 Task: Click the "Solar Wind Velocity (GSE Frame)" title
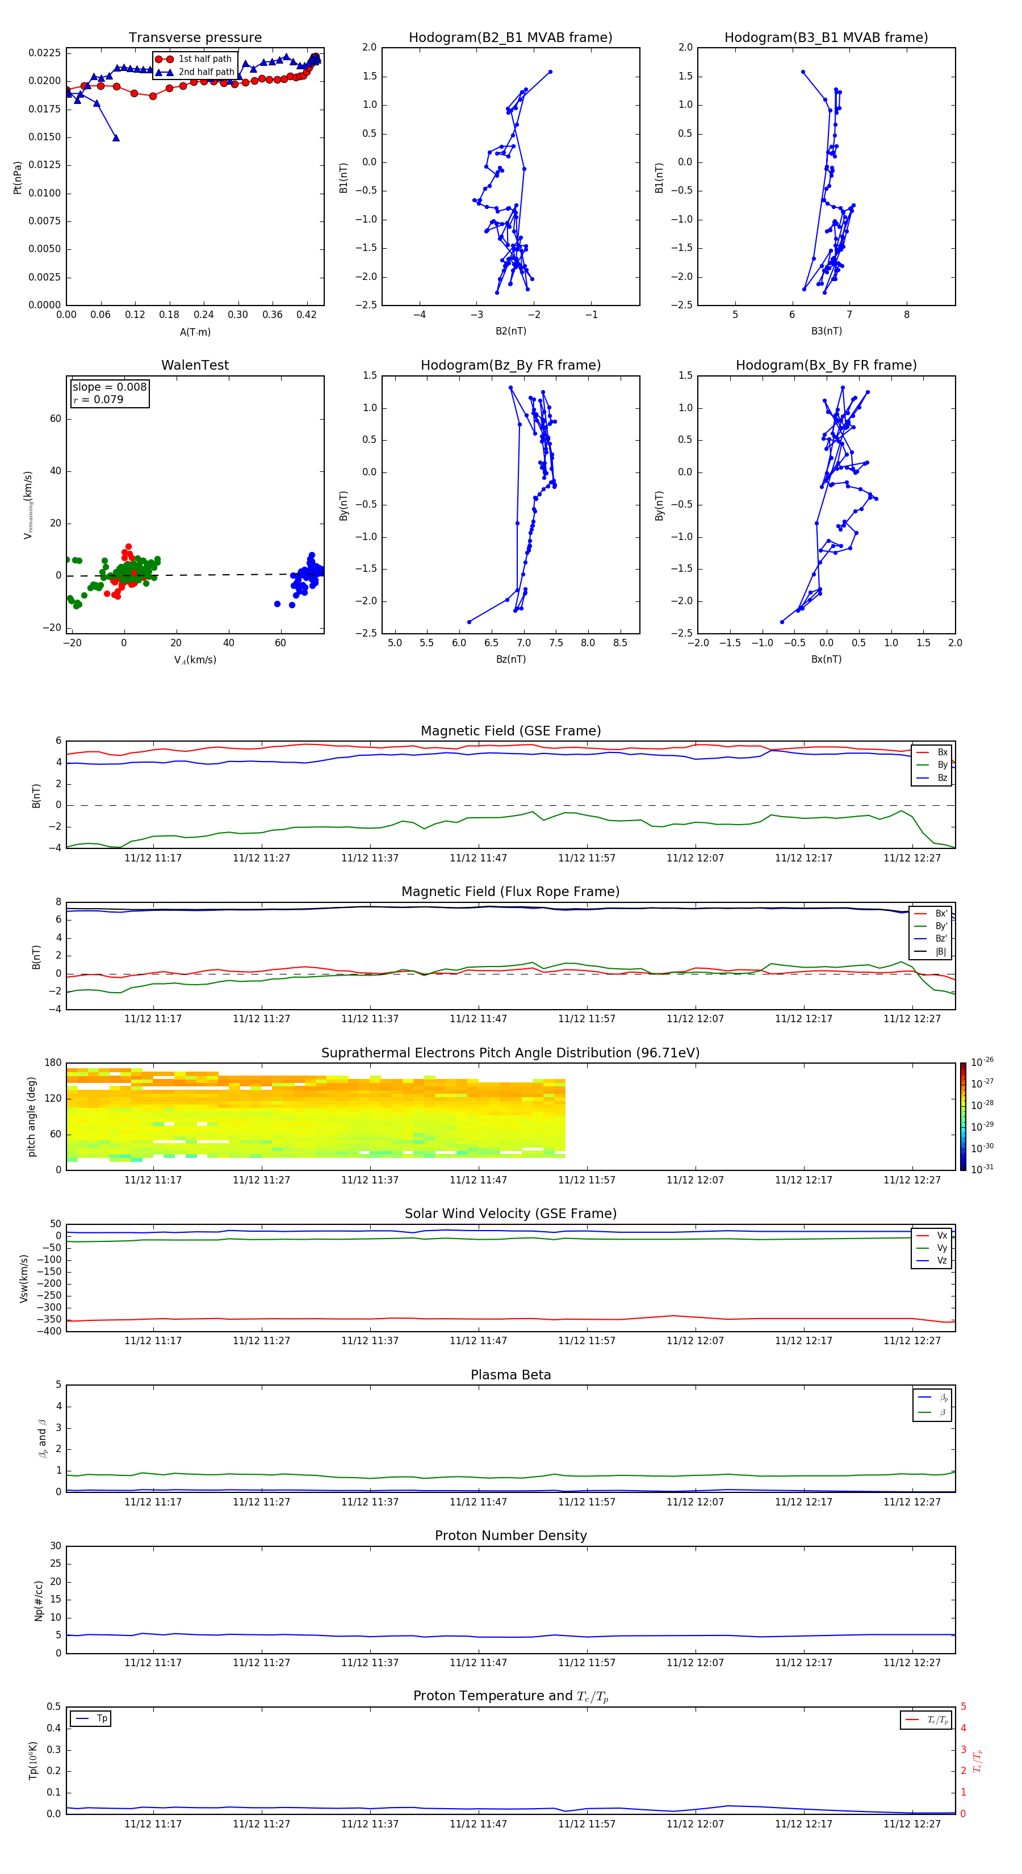pyautogui.click(x=510, y=1214)
